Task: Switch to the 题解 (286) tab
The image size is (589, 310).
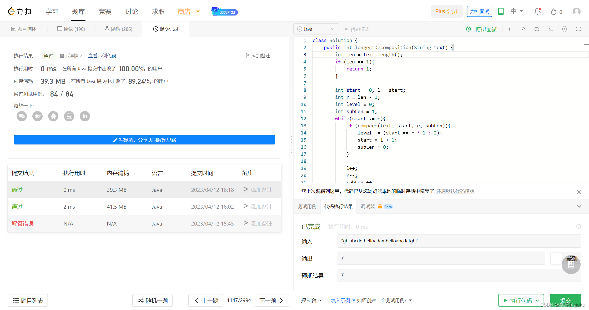Action: click(118, 29)
